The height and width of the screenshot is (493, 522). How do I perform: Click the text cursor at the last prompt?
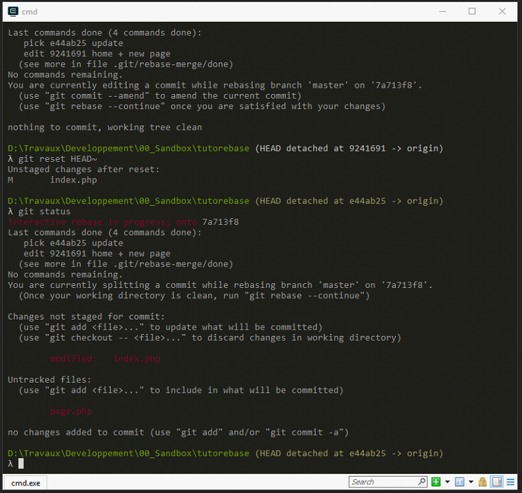pos(21,464)
